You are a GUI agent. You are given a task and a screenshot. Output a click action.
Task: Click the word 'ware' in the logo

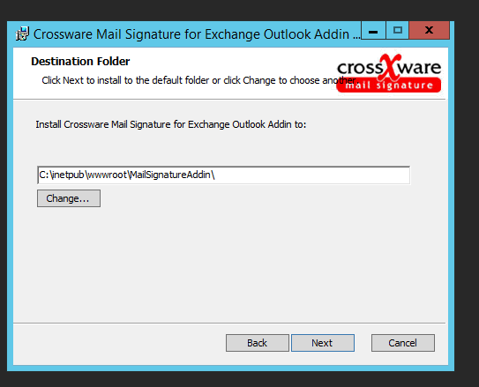[420, 68]
